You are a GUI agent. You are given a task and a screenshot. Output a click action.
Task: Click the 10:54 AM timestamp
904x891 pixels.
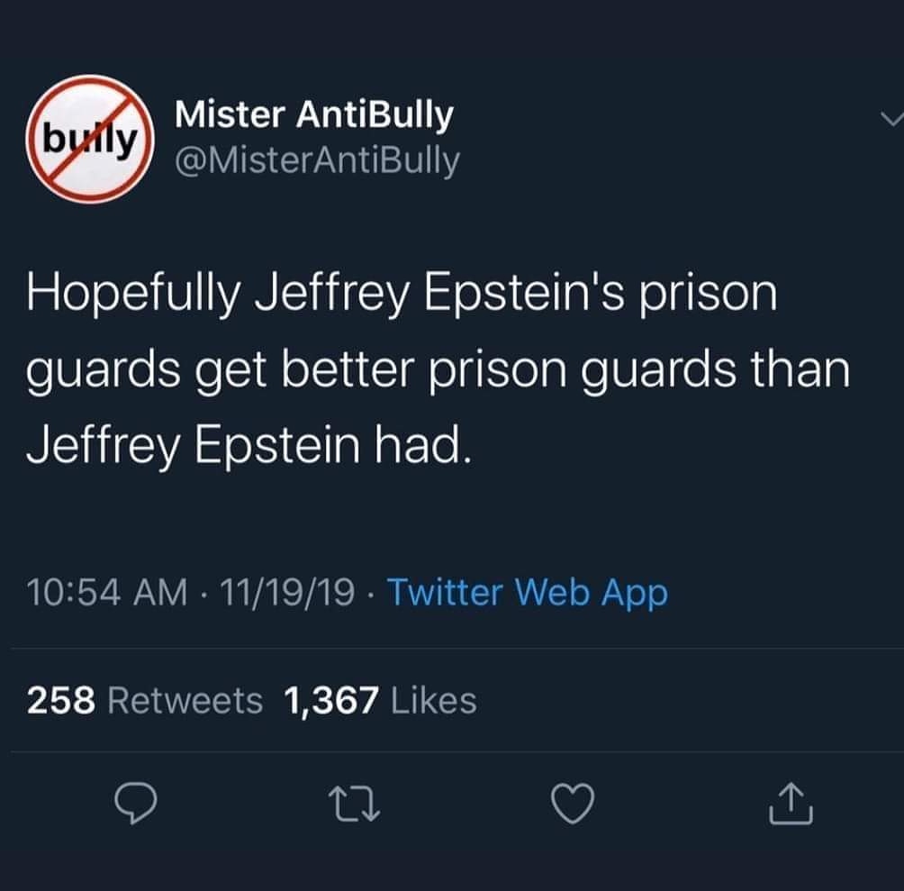pyautogui.click(x=107, y=593)
